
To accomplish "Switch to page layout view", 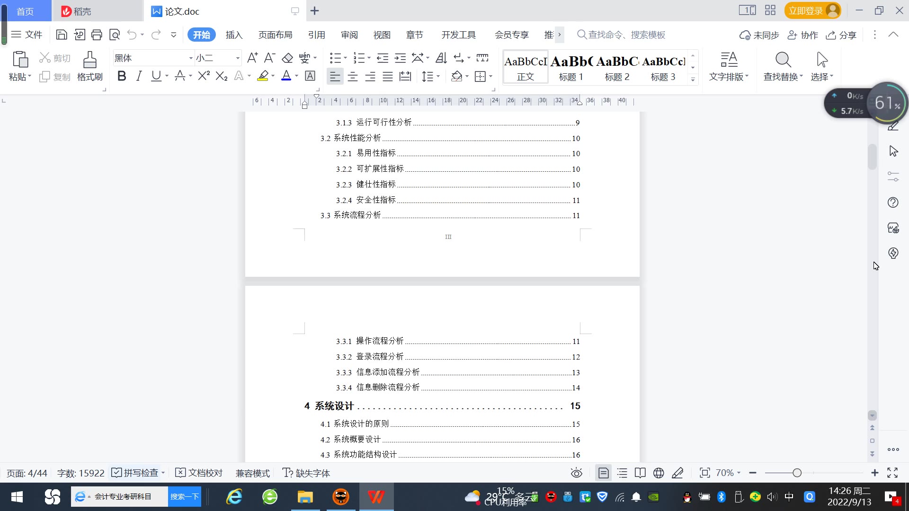I will pos(604,473).
